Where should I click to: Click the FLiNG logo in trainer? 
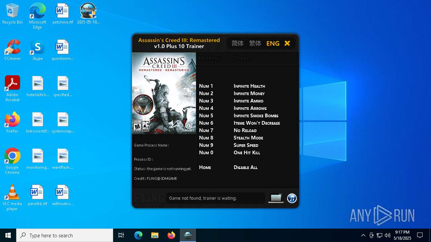pyautogui.click(x=149, y=198)
